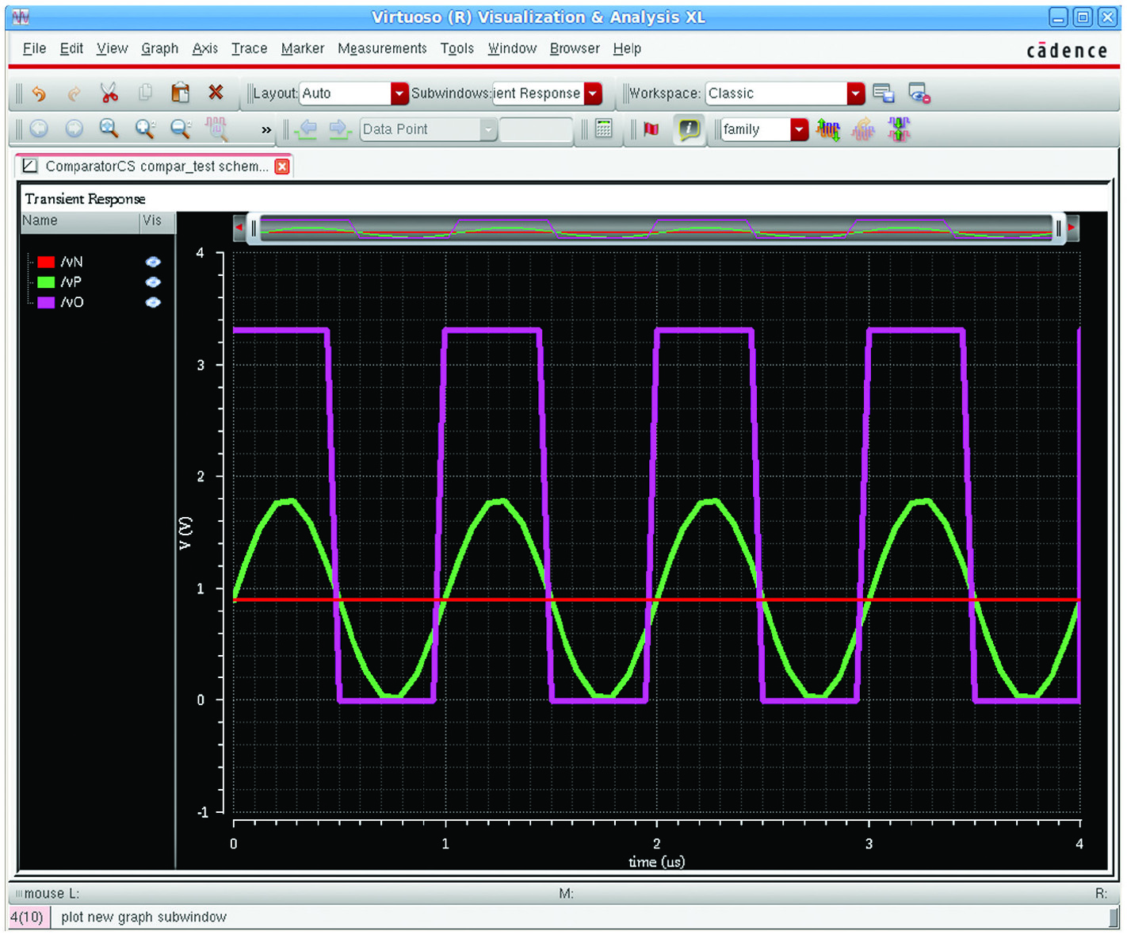The height and width of the screenshot is (935, 1127).
Task: Click the Copy icon in toolbar
Action: (x=145, y=93)
